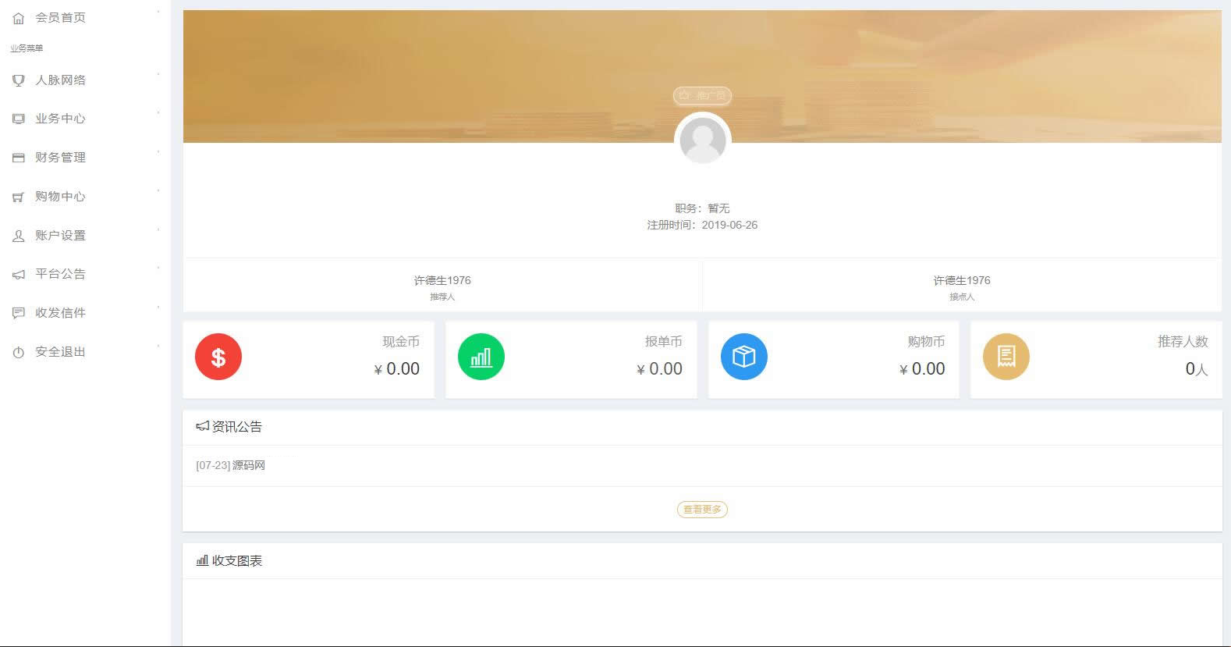Click the blue box icon for 购物币
1231x647 pixels.
(x=744, y=357)
